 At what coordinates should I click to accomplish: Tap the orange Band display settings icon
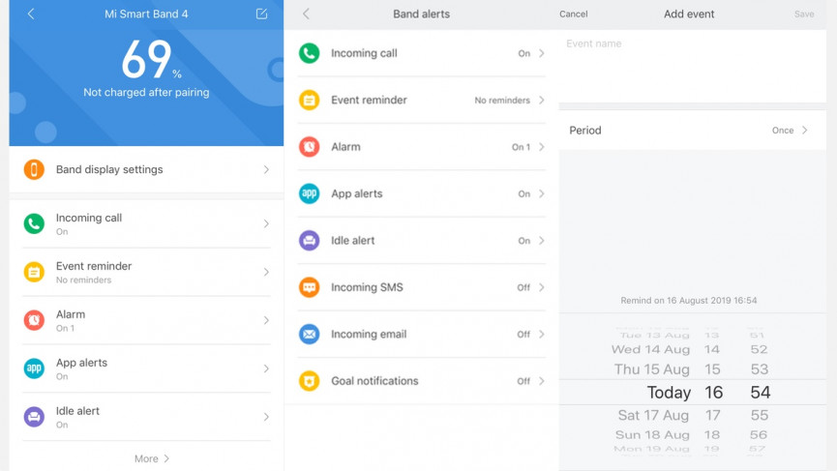34,169
